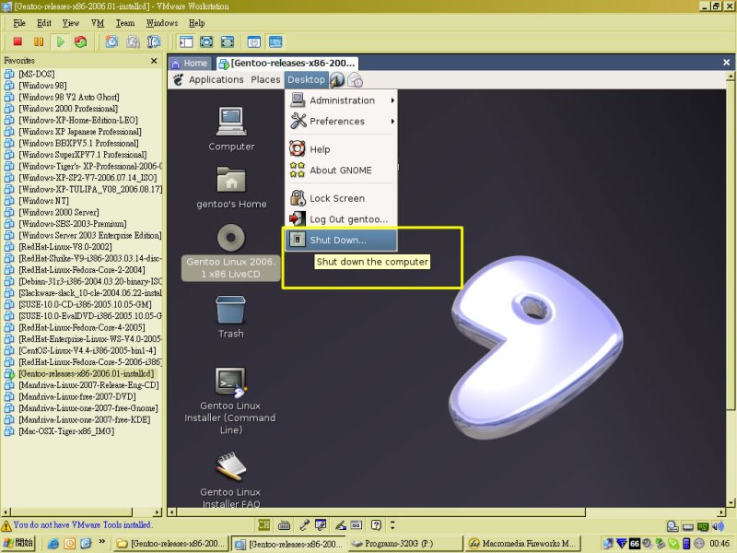Choose About GNOME menu entry
Image resolution: width=737 pixels, height=553 pixels.
pos(341,171)
